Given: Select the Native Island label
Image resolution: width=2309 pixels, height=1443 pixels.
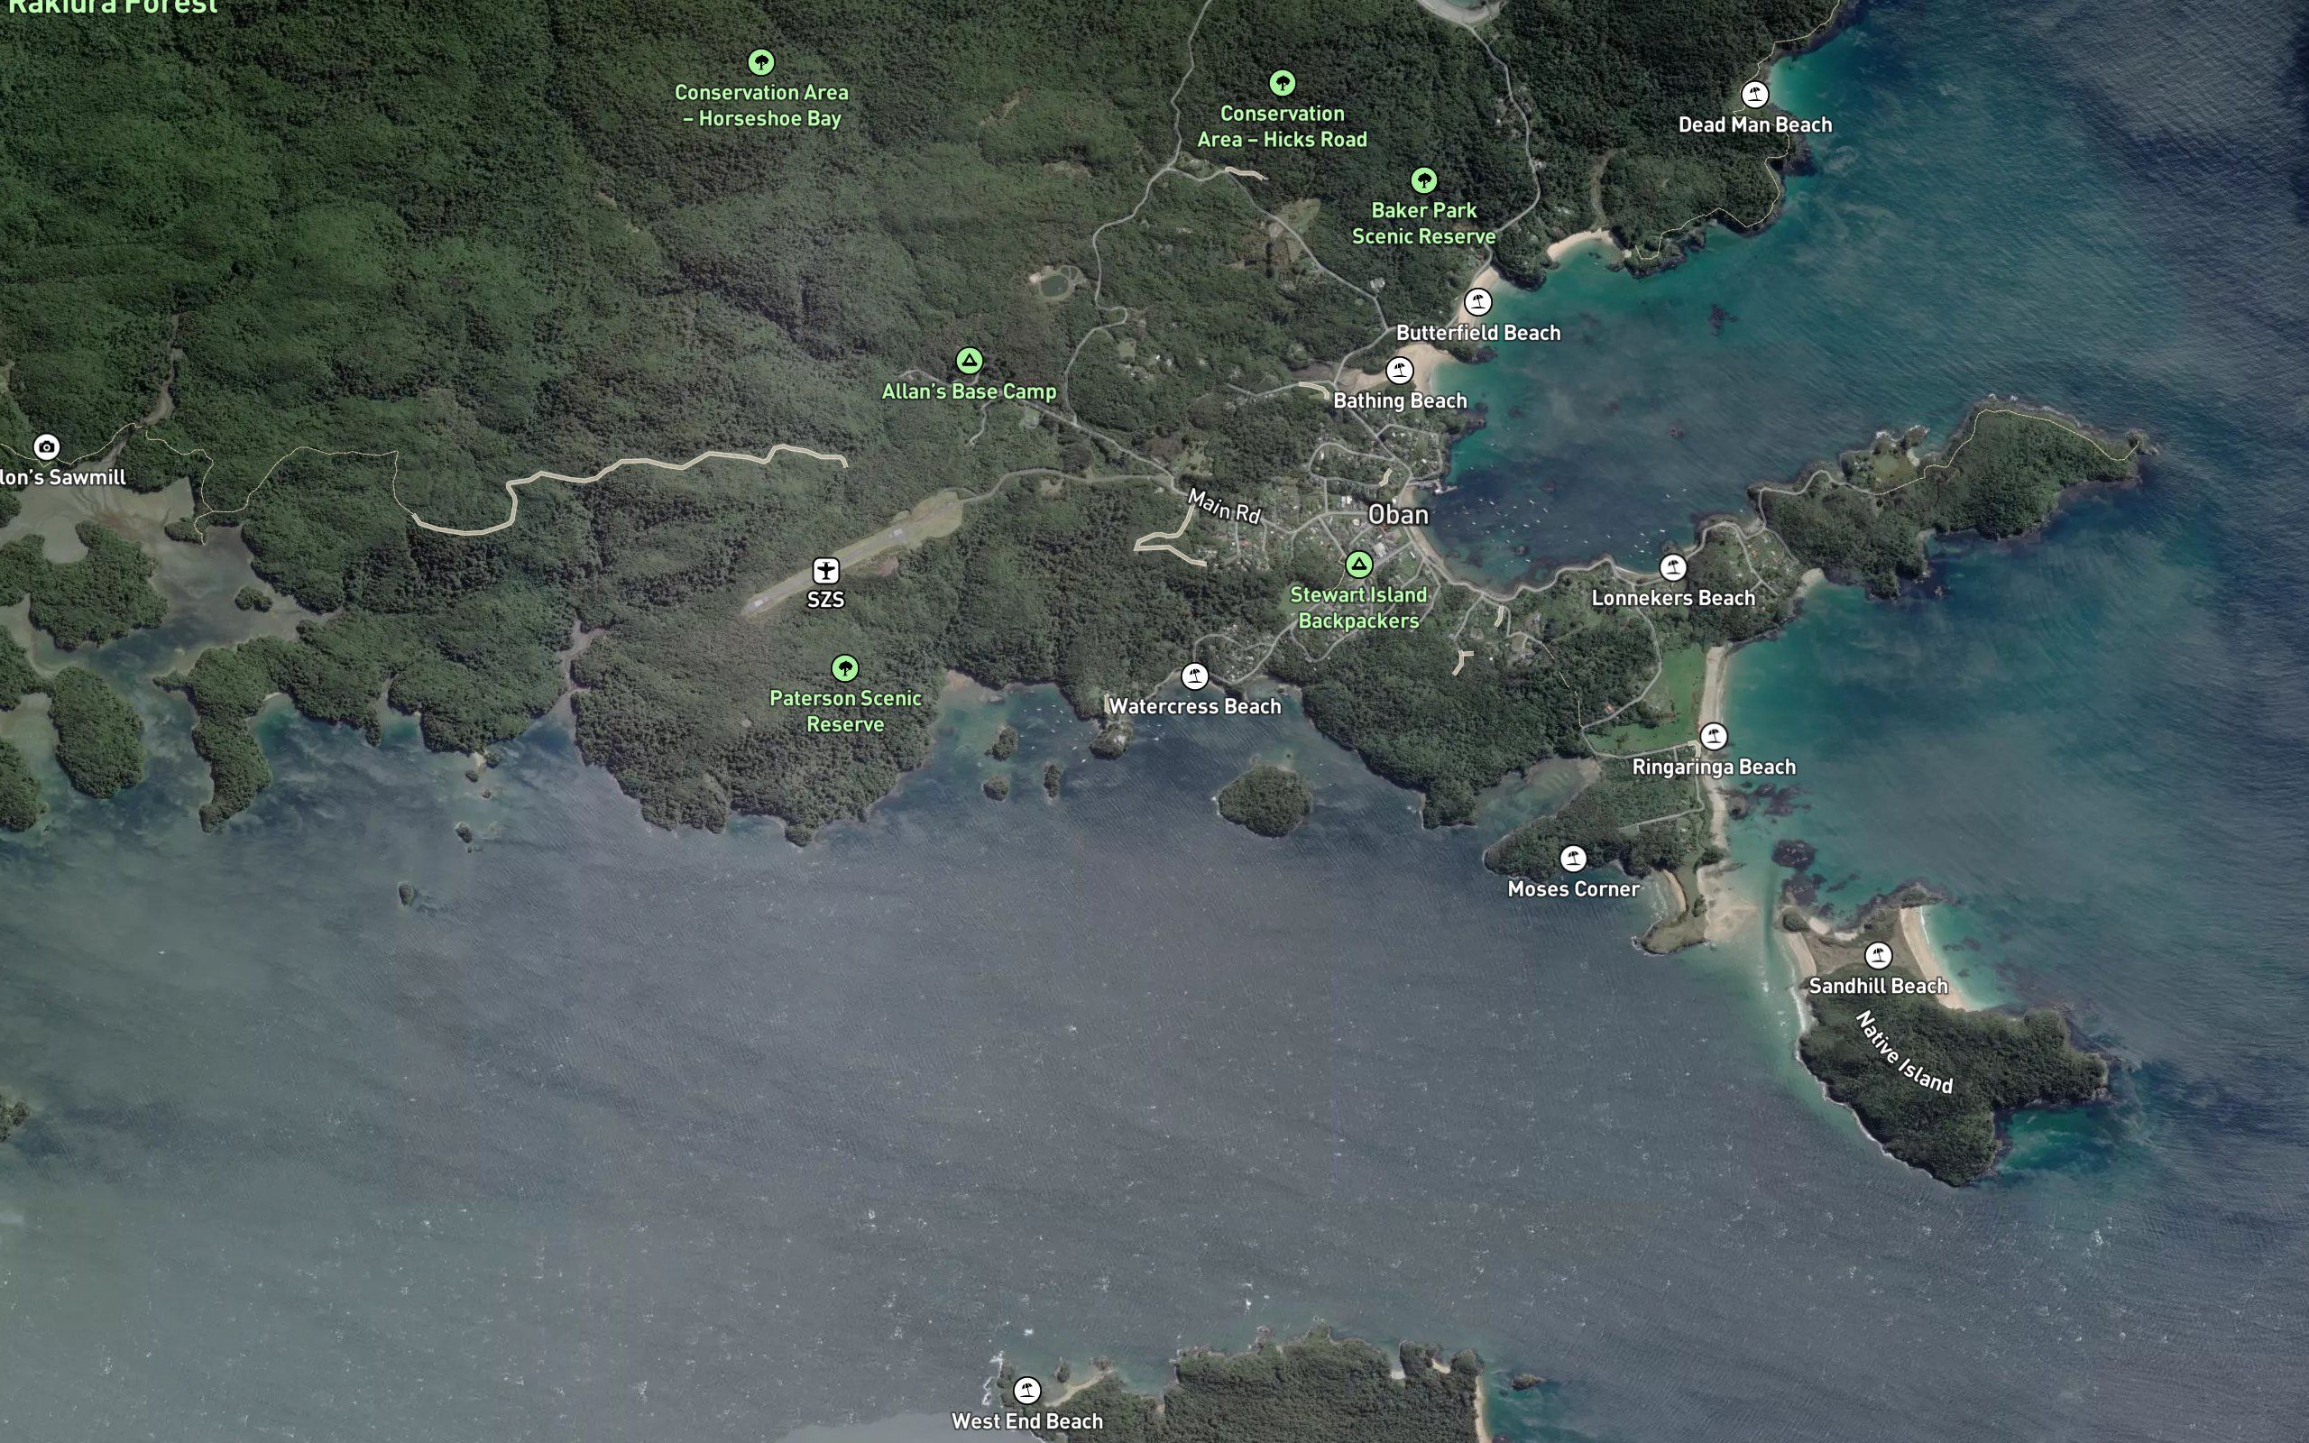Looking at the screenshot, I should tap(1904, 1052).
